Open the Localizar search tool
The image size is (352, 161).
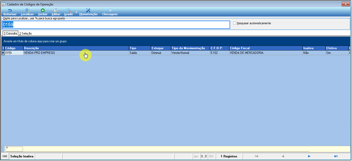point(27,12)
